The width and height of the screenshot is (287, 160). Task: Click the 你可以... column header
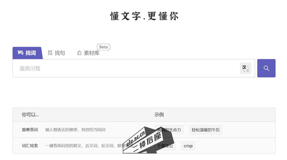(30, 115)
